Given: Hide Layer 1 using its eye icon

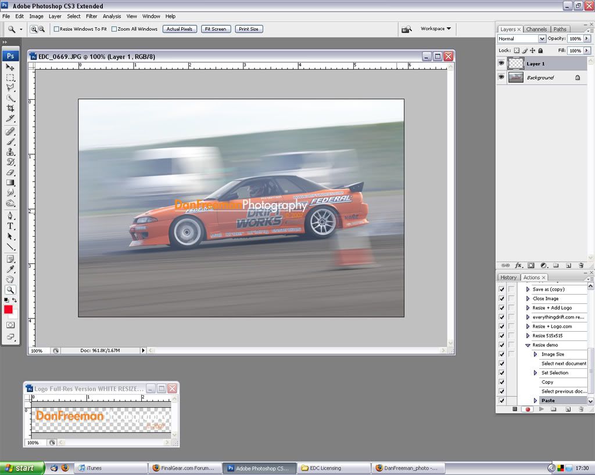Looking at the screenshot, I should coord(501,63).
